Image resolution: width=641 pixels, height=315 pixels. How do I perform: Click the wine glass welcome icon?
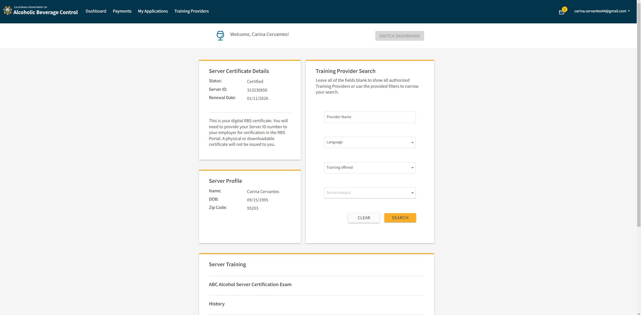point(220,35)
